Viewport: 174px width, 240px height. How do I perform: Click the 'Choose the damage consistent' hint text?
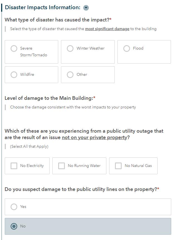pos(73,107)
